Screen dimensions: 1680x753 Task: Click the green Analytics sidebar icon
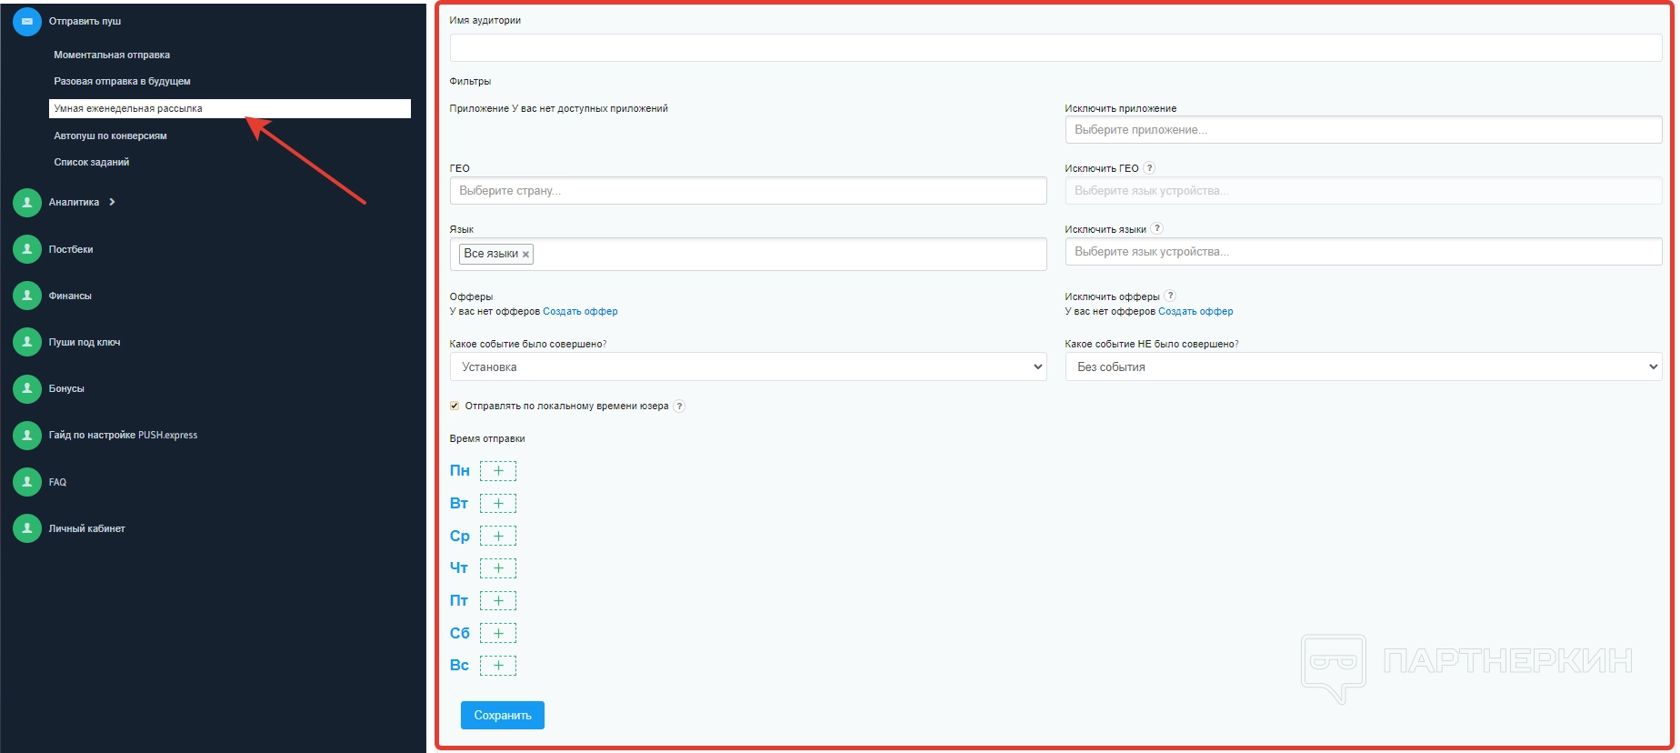pyautogui.click(x=27, y=202)
